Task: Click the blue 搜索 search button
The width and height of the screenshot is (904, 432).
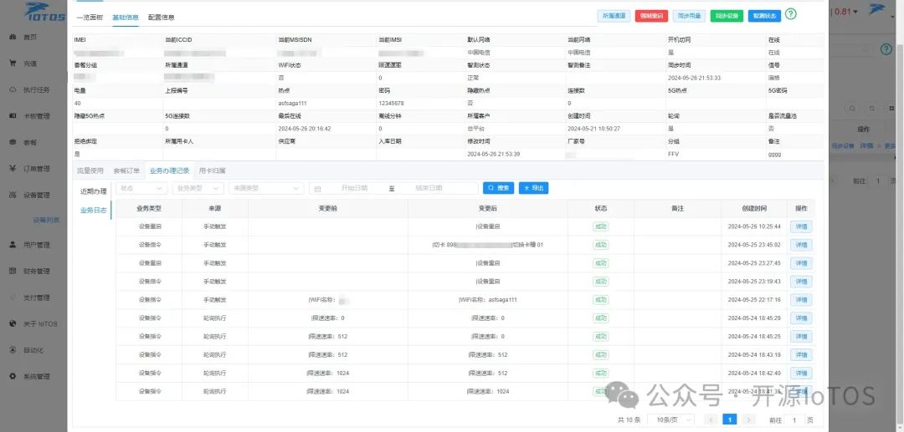Action: pos(499,188)
